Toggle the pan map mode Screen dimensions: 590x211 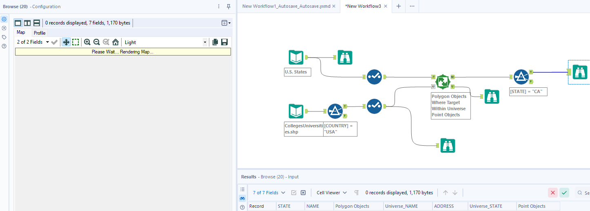coord(66,42)
